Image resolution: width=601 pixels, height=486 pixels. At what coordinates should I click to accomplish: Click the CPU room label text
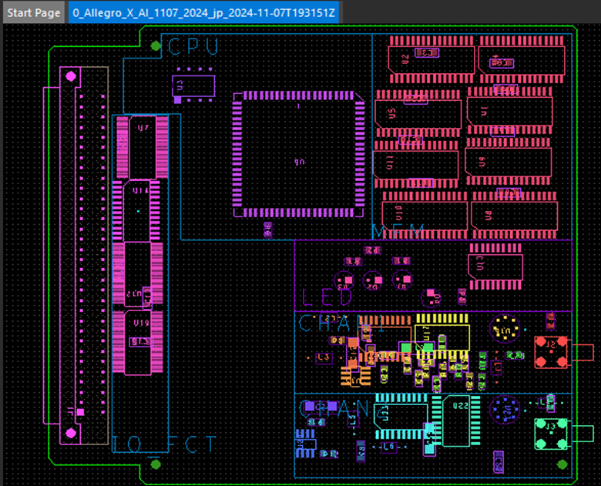[x=193, y=46]
